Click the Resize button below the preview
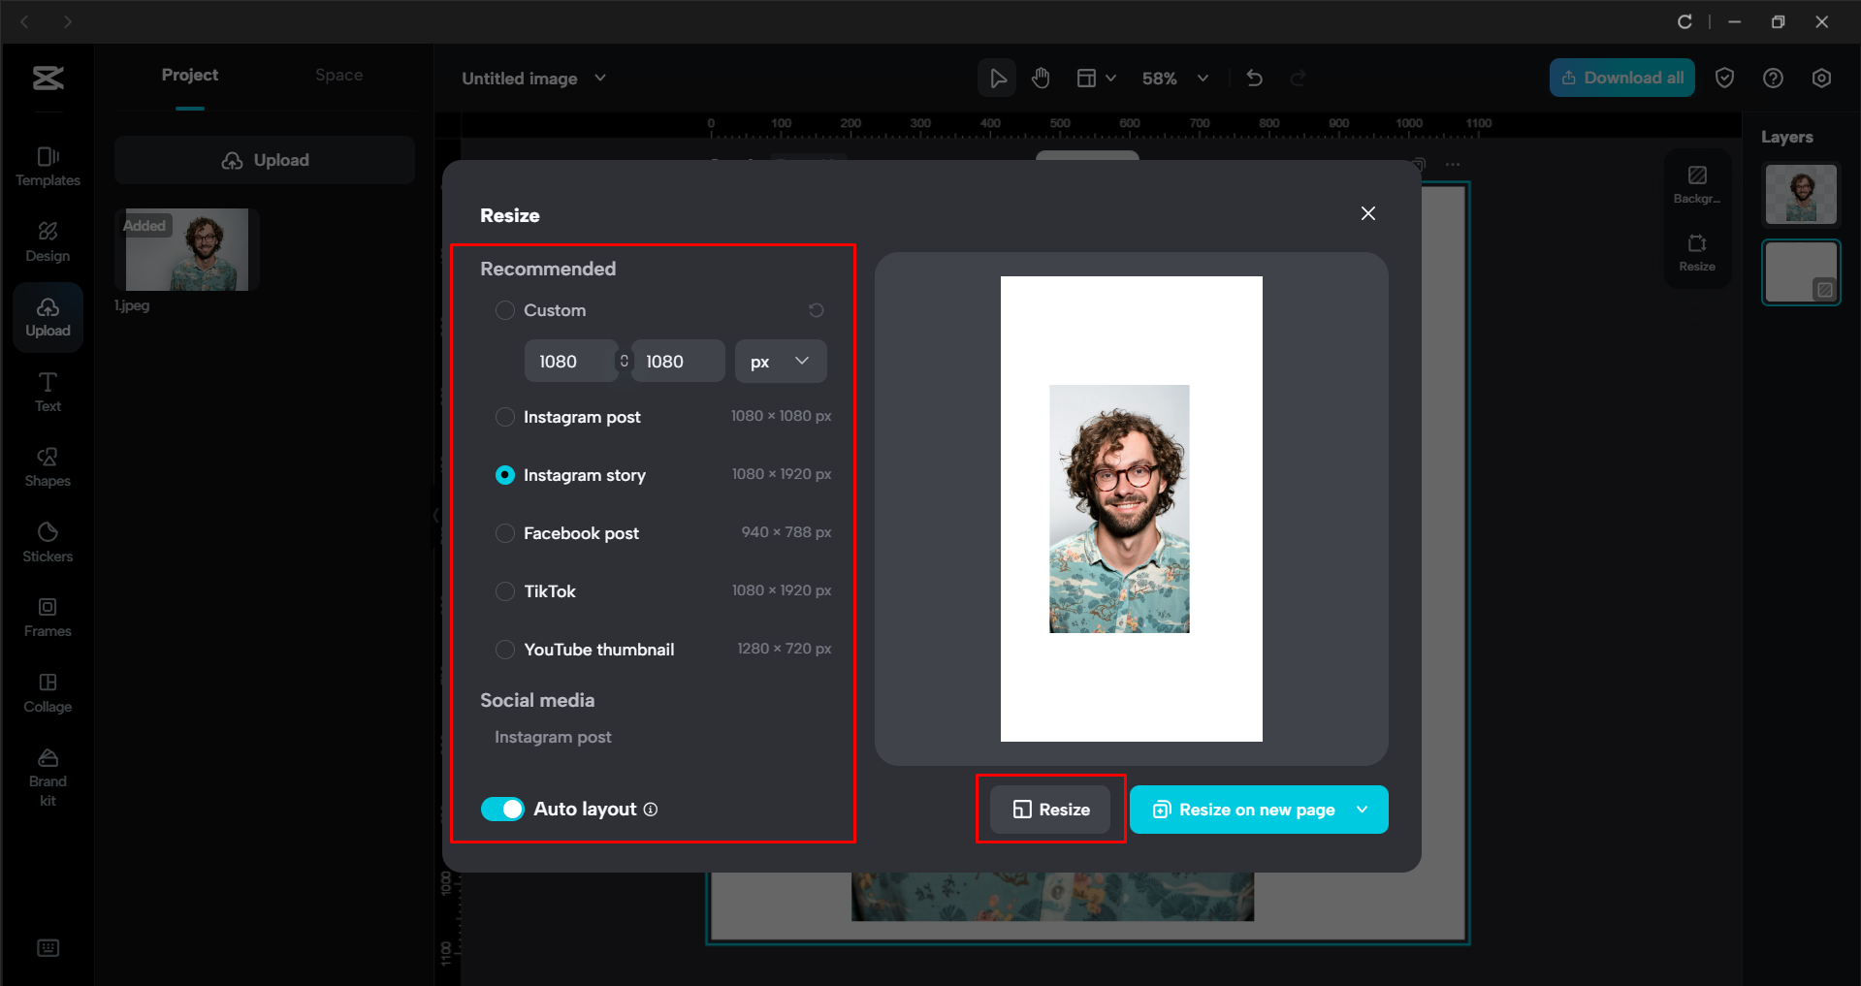 tap(1050, 809)
